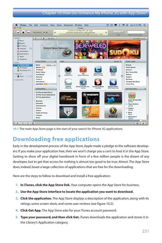Open Podcasts in sidebar
Image resolution: width=162 pixels, height=243 pixels.
point(23,49)
